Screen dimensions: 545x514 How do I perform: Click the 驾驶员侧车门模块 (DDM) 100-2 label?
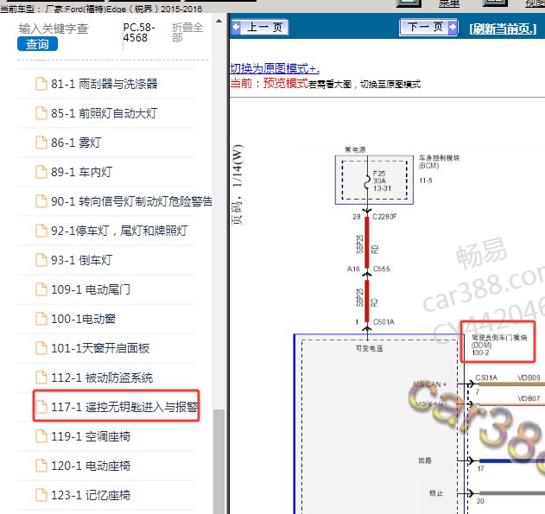[x=498, y=346]
